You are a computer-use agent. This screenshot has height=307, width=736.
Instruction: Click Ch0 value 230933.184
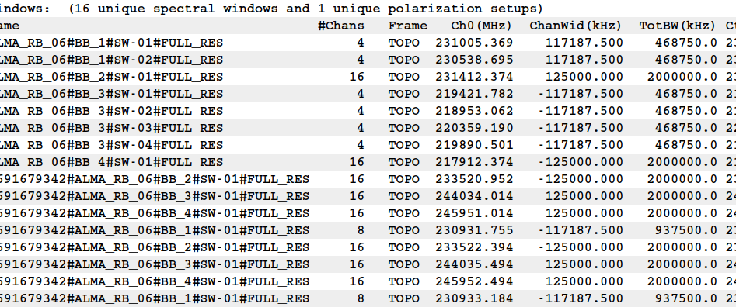(x=474, y=298)
